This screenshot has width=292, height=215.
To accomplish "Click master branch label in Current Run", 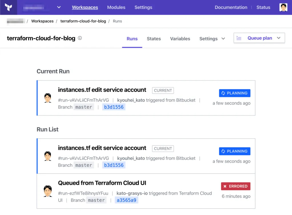I will coord(84,107).
